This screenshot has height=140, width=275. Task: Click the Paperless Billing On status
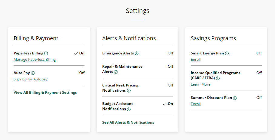click(79, 53)
